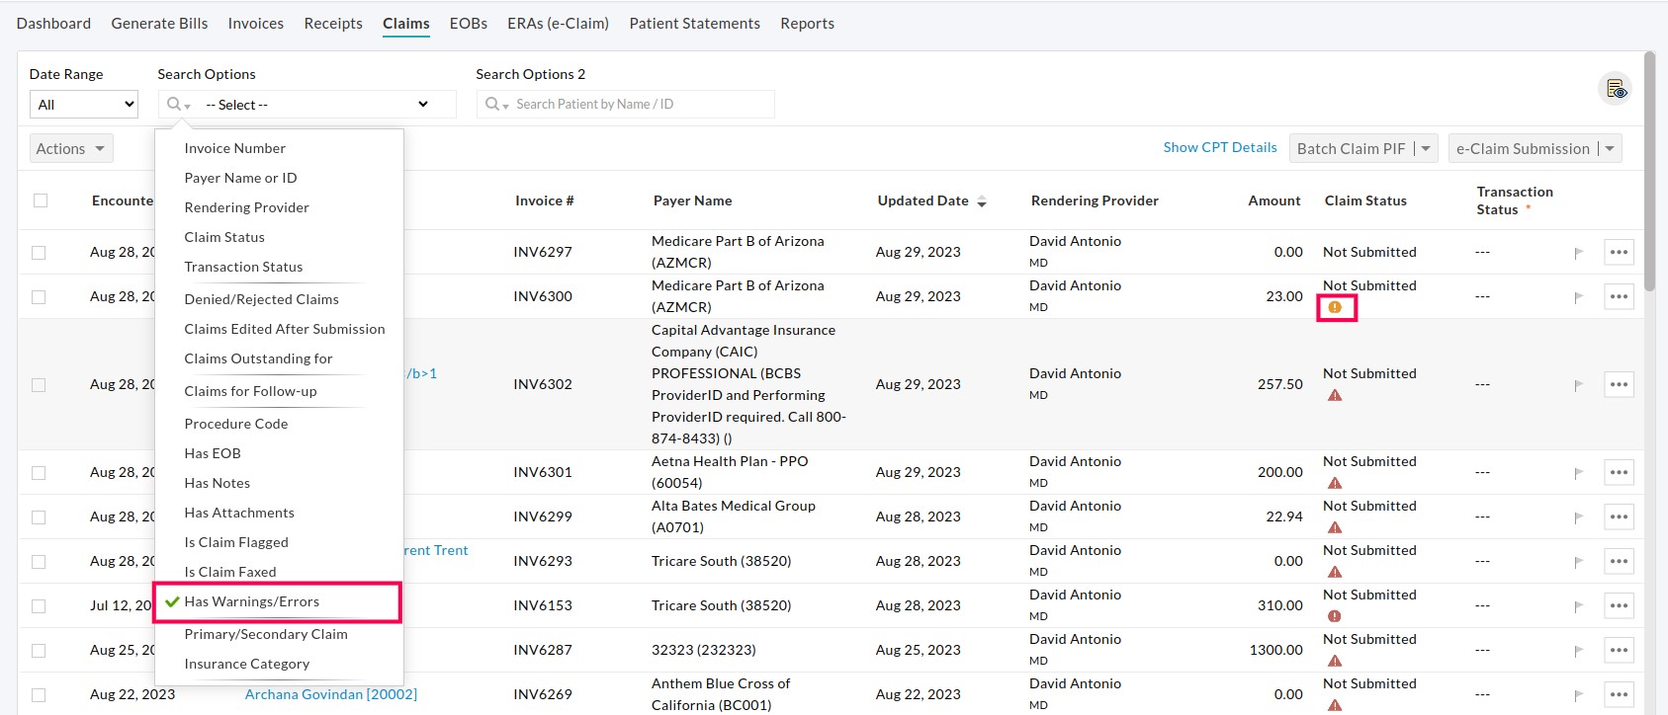Open more options for INV6300
The height and width of the screenshot is (715, 1668).
1619,296
